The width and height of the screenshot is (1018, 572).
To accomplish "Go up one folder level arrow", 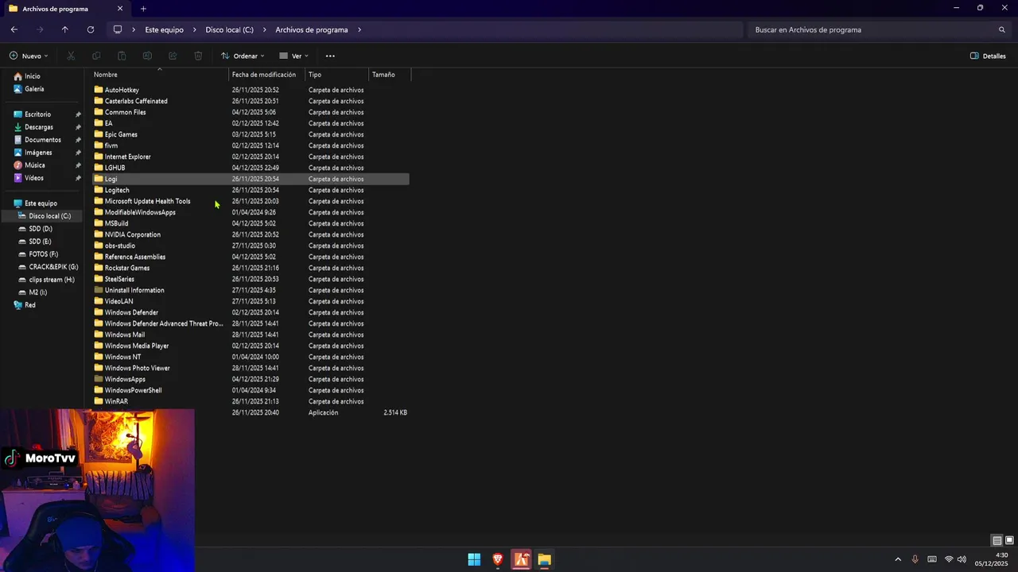I will point(65,29).
